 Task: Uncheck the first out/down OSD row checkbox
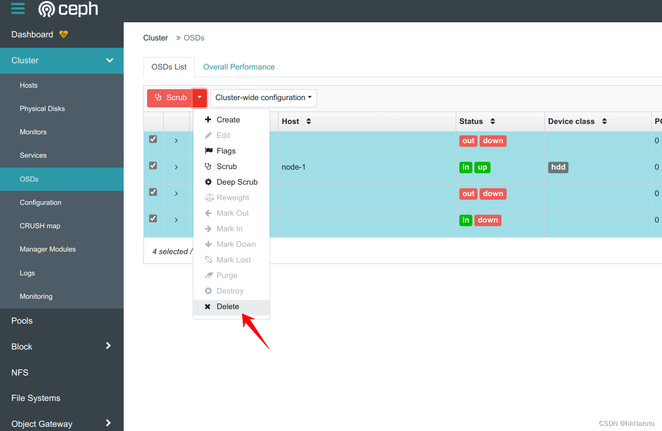(x=153, y=139)
